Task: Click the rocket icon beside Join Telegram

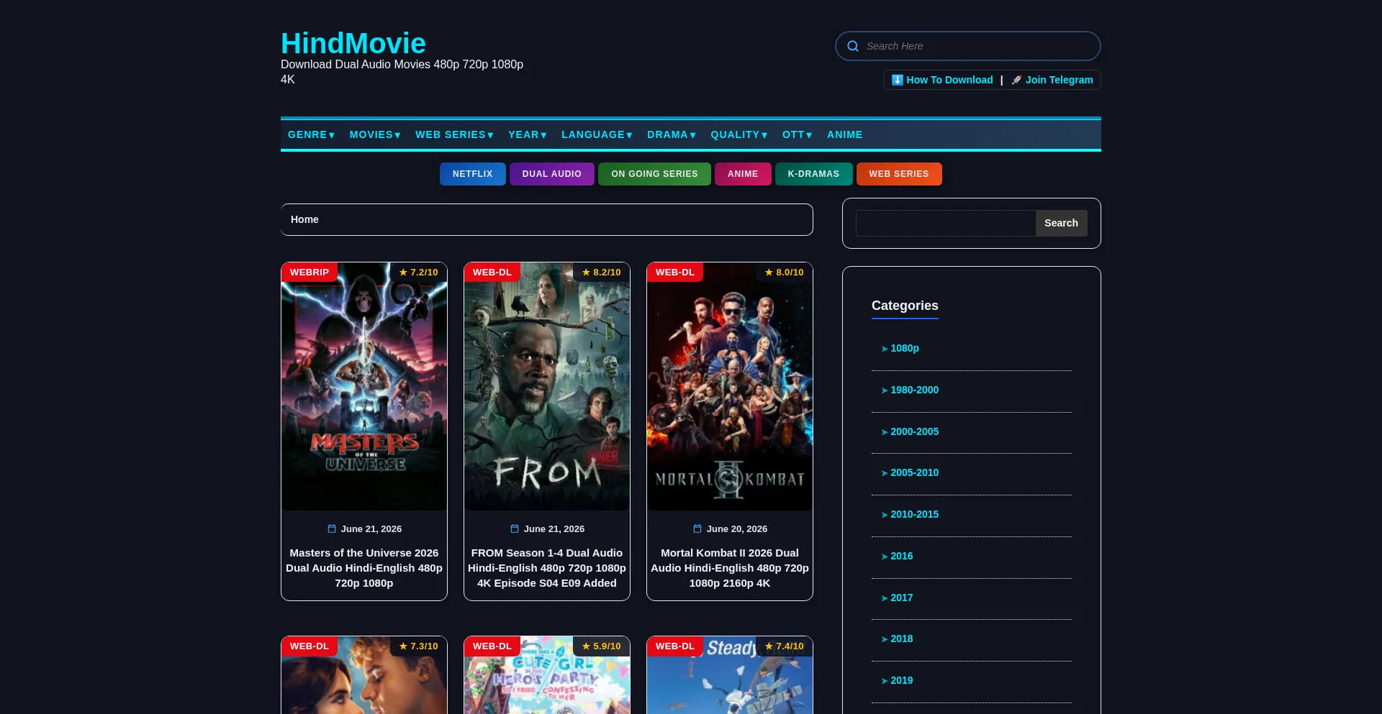Action: [1016, 80]
